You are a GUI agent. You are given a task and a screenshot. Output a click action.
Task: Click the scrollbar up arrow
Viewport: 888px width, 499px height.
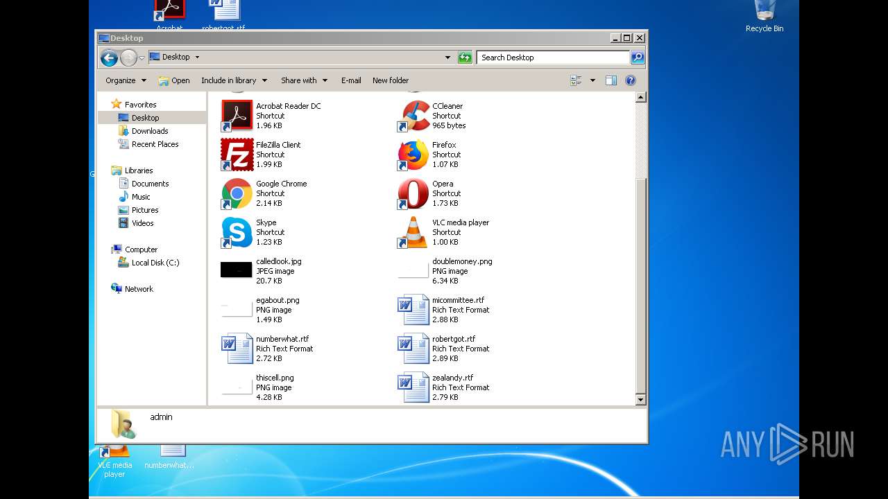coord(641,98)
